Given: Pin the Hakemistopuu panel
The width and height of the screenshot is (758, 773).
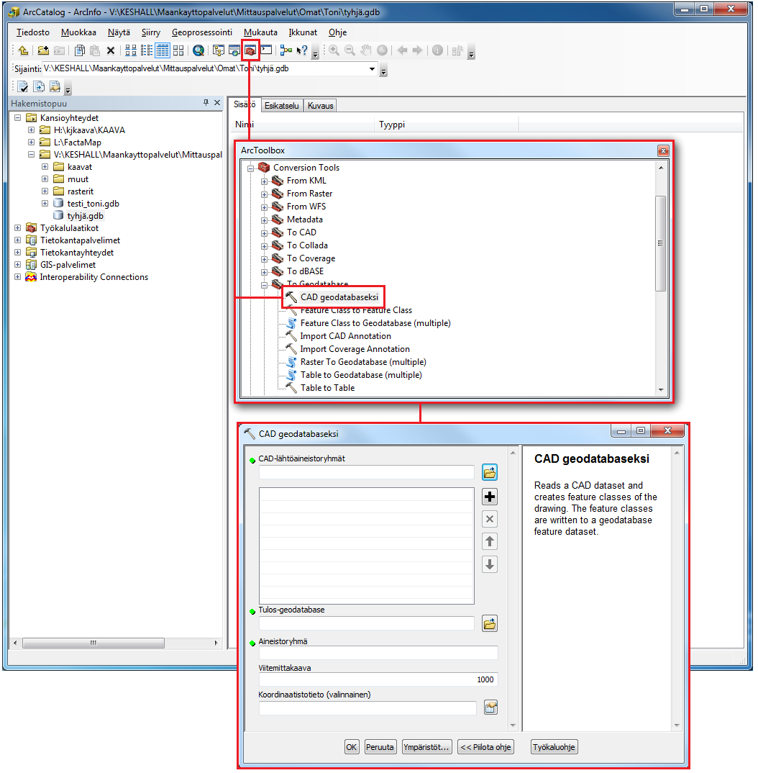Looking at the screenshot, I should [206, 102].
